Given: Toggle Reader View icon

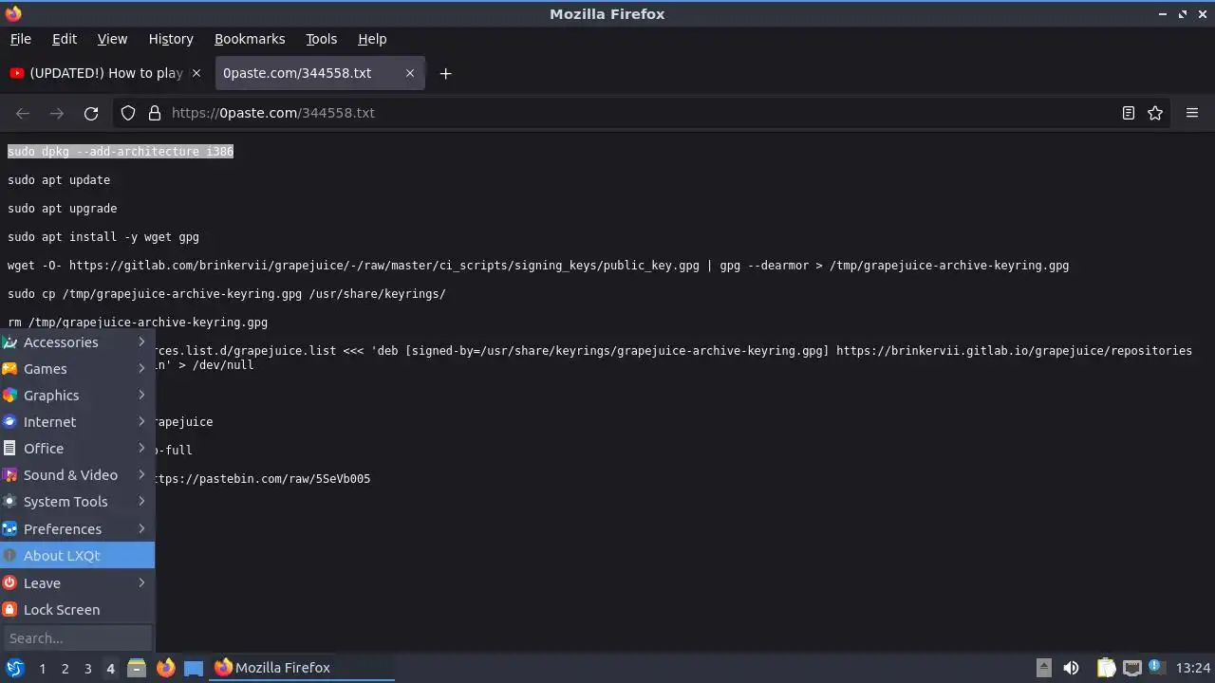Looking at the screenshot, I should 1129,113.
